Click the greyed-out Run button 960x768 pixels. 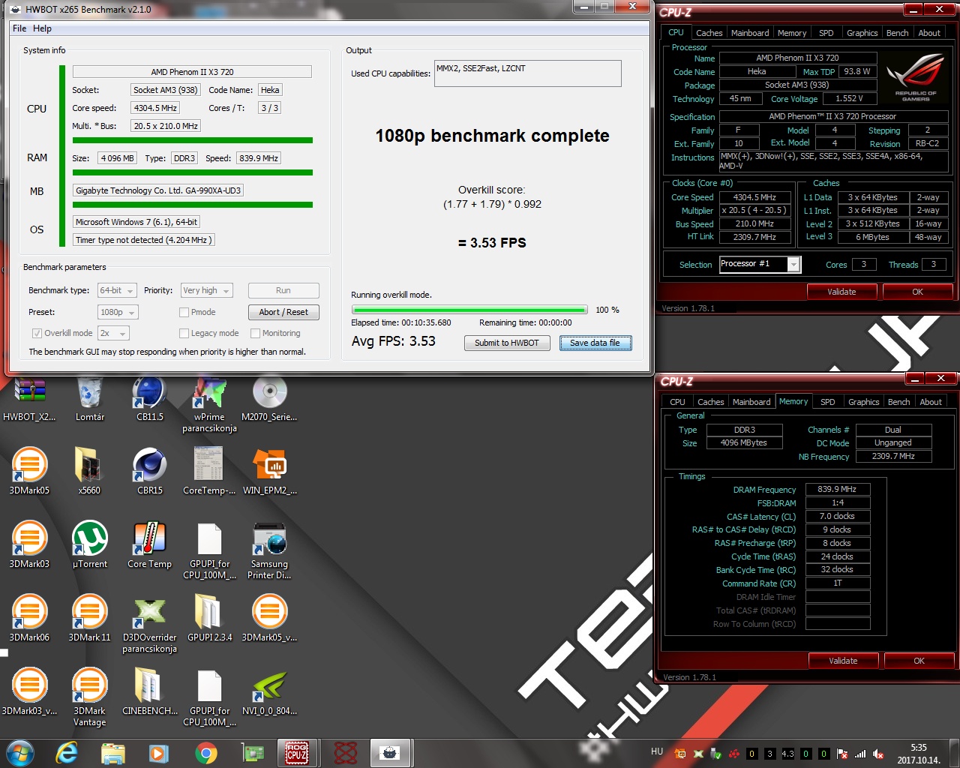pos(283,290)
